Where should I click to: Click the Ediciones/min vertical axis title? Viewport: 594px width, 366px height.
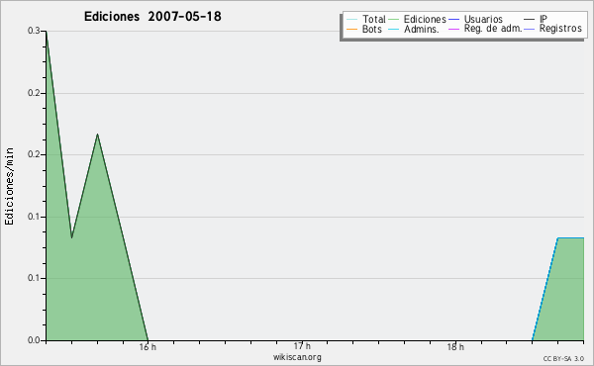tap(9, 186)
